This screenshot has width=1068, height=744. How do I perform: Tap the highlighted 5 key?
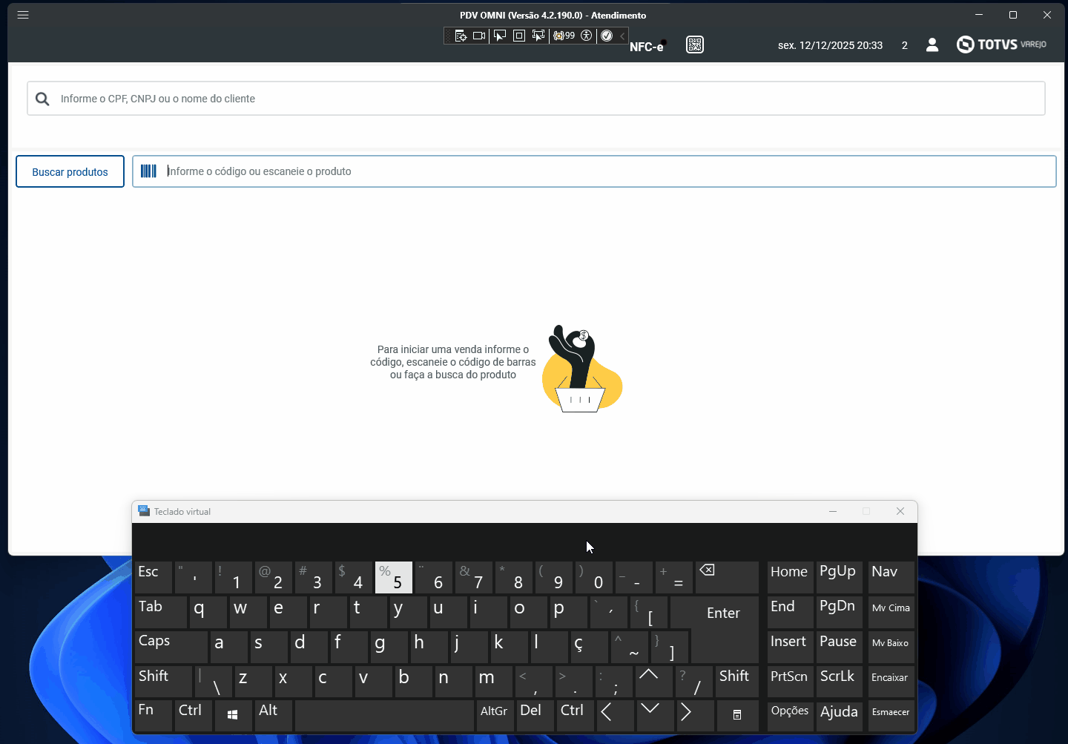393,577
